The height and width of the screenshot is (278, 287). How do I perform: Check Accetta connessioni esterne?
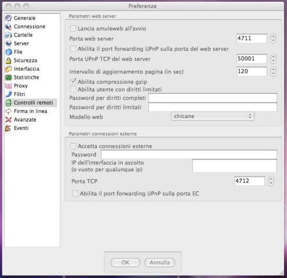tap(73, 146)
